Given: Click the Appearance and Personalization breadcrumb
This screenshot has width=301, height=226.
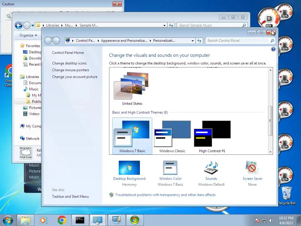Looking at the screenshot, I should tap(124, 41).
